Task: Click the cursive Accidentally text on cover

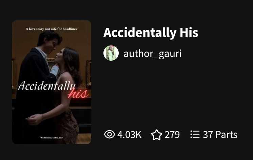Action: tap(47, 85)
